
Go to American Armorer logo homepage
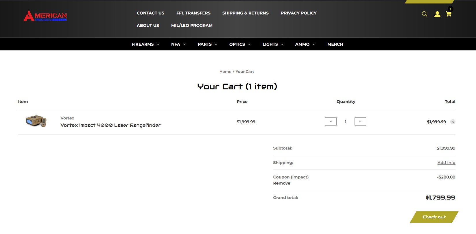[x=45, y=16]
